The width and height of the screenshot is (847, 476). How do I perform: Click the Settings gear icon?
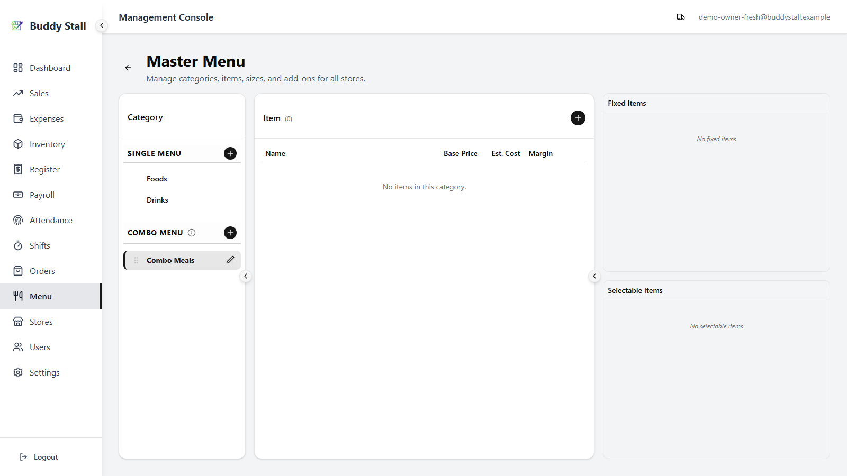click(18, 372)
